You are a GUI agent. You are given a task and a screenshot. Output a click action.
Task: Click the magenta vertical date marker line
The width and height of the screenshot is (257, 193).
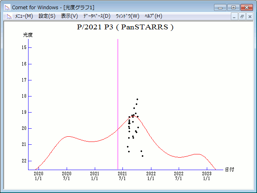click(x=118, y=104)
